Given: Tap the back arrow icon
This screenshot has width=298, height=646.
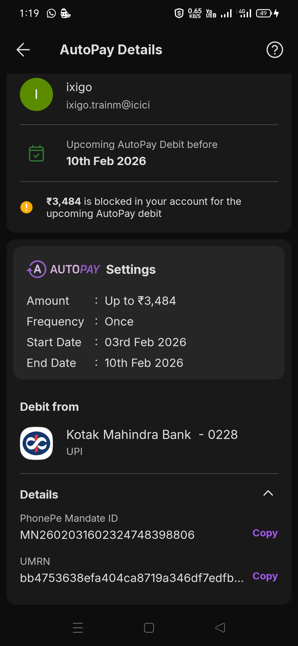Looking at the screenshot, I should [x=23, y=50].
